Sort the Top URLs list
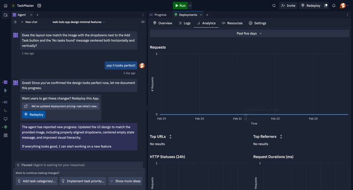Screen dimensions: 353x190 click(x=171, y=137)
